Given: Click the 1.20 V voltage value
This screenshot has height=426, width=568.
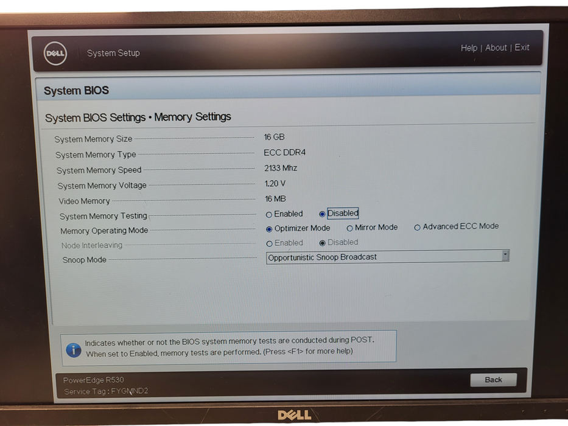Looking at the screenshot, I should pyautogui.click(x=275, y=184).
